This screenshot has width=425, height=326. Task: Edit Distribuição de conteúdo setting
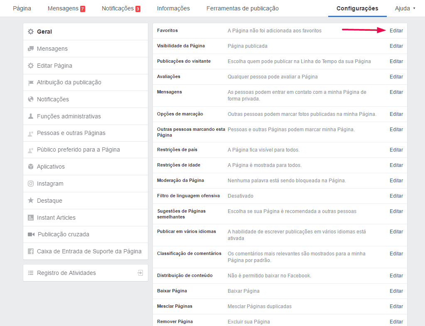click(396, 276)
